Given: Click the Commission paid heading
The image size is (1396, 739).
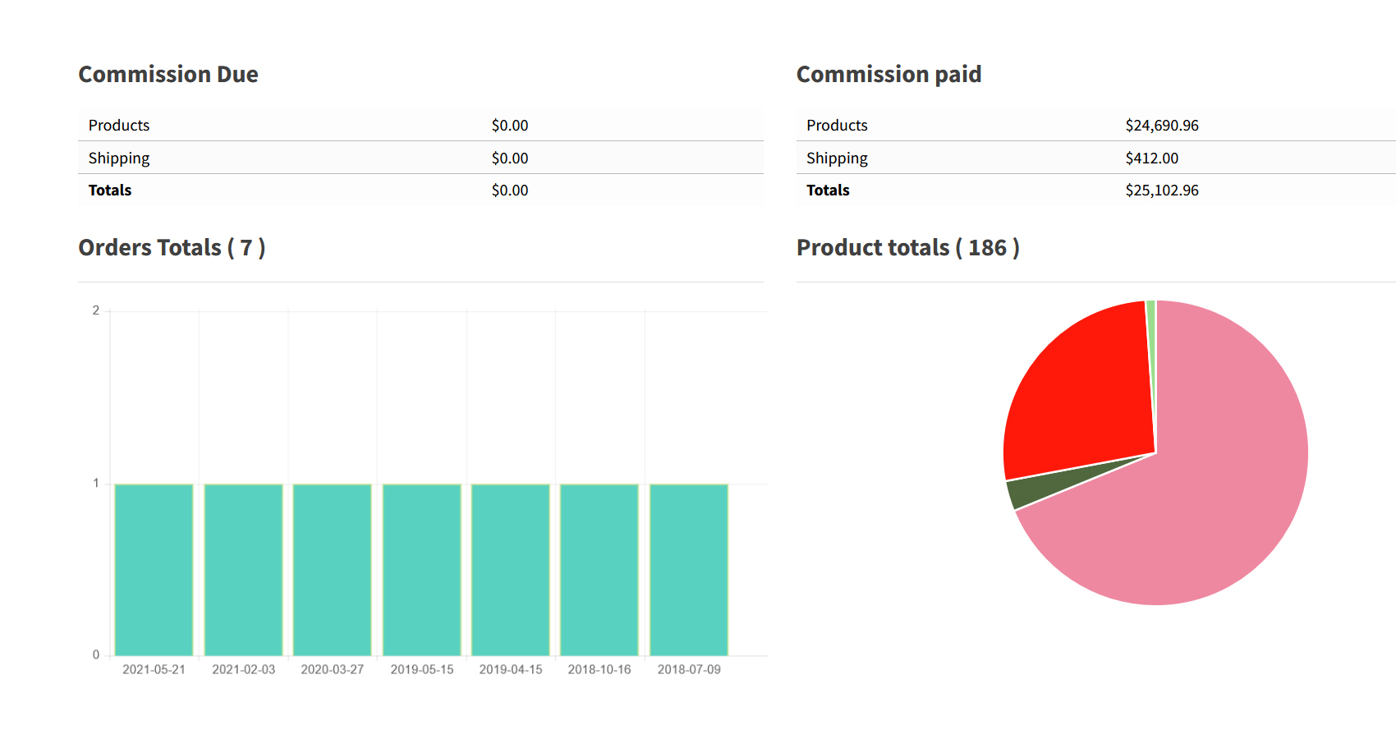Looking at the screenshot, I should point(889,74).
